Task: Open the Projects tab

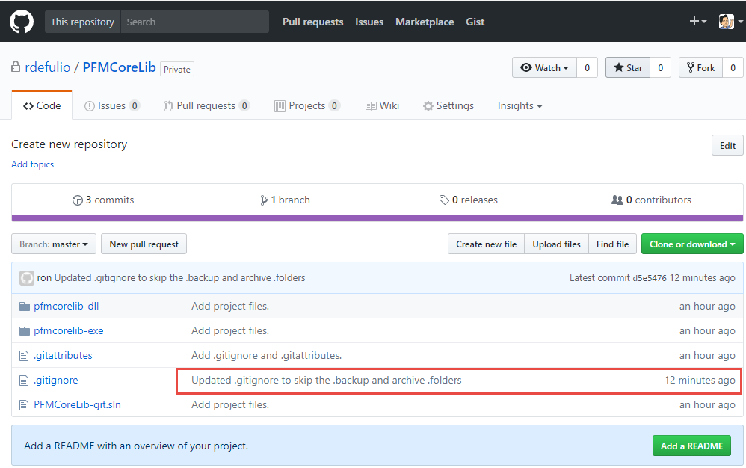Action: tap(307, 105)
